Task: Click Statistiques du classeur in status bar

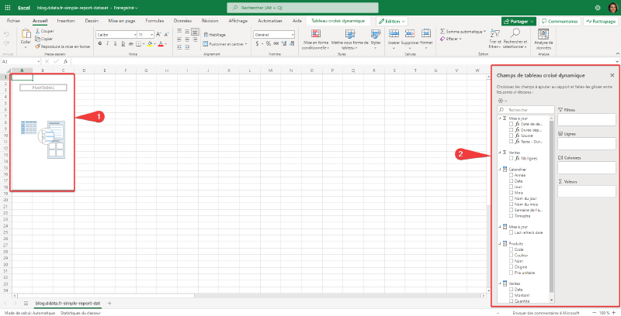Action: [x=81, y=313]
